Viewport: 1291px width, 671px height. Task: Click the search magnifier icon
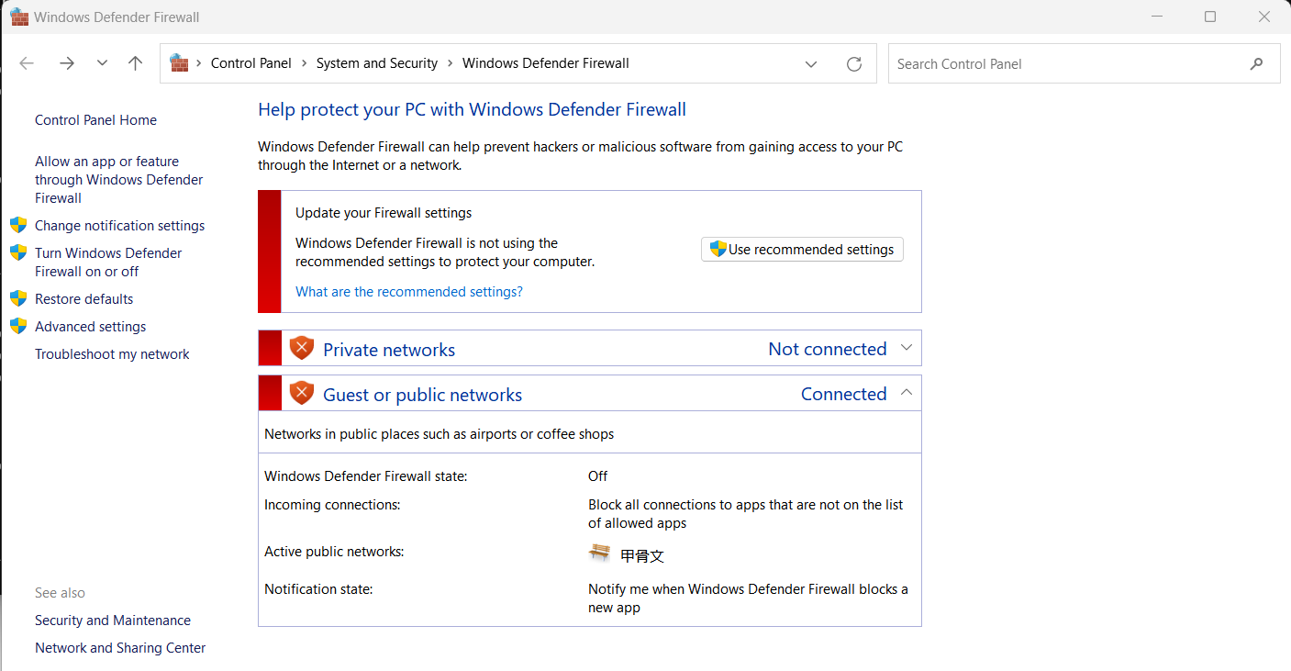click(x=1256, y=64)
